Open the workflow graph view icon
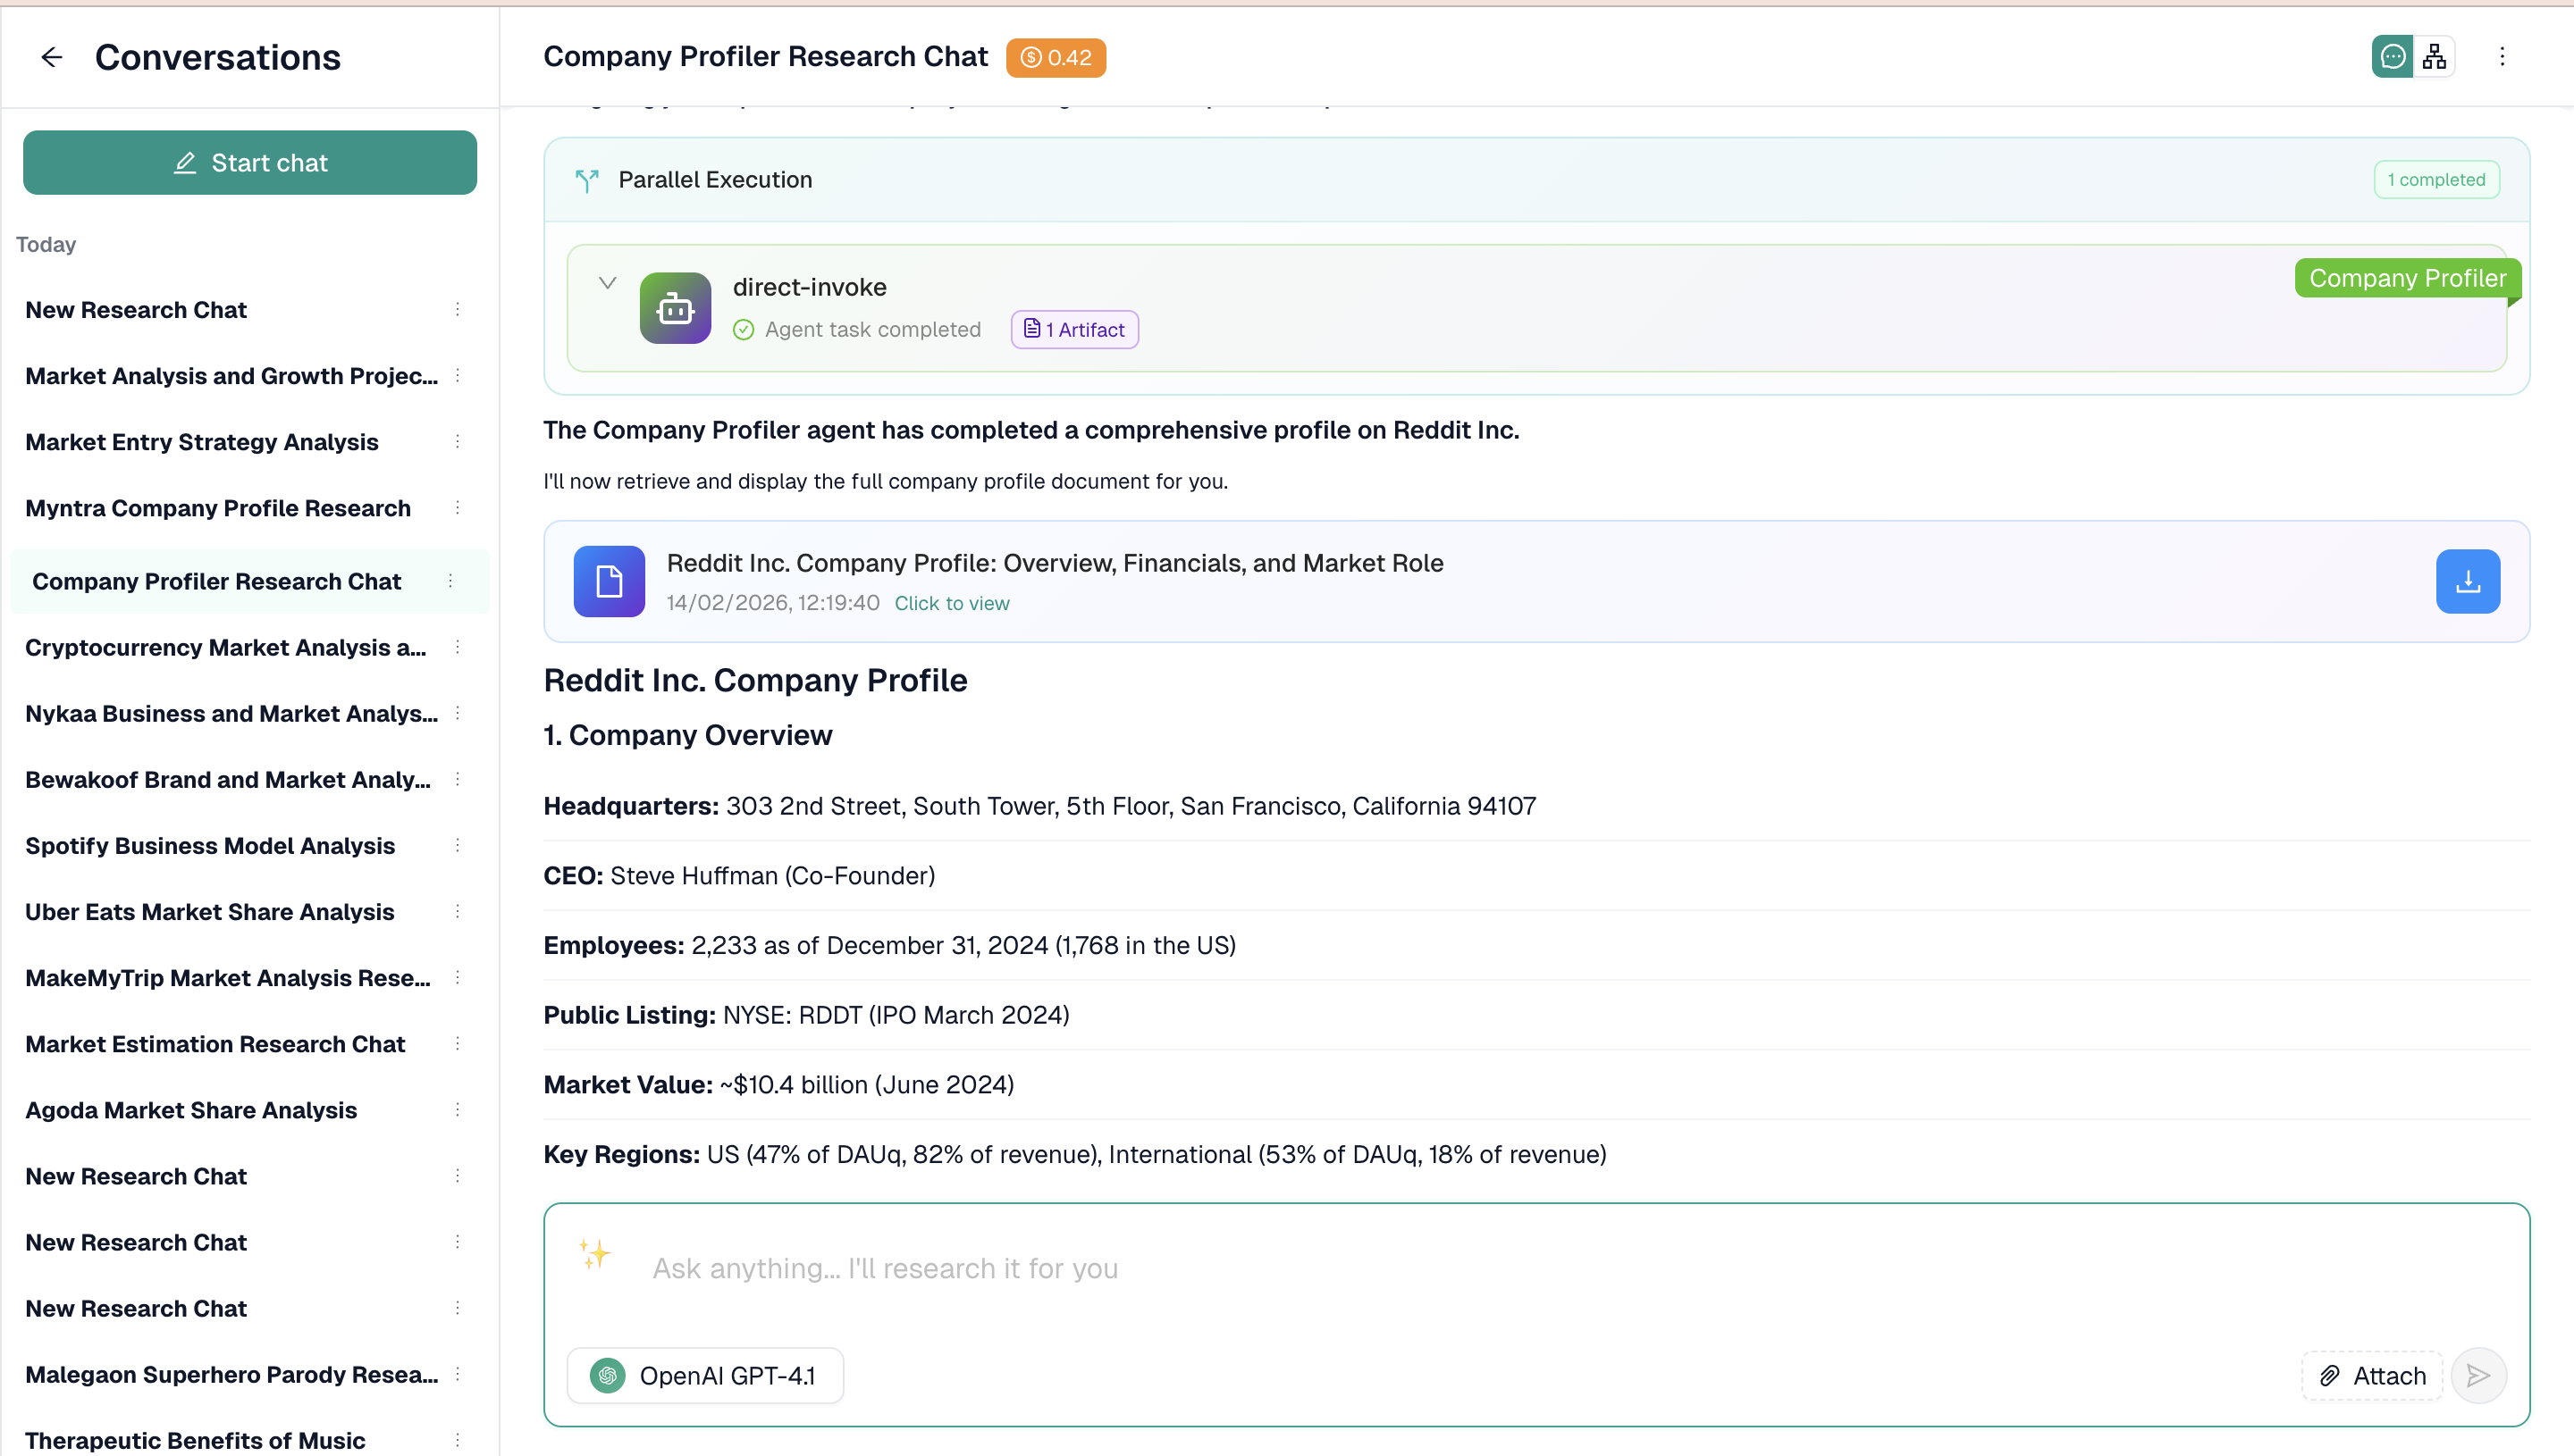Image resolution: width=2574 pixels, height=1456 pixels. (2435, 57)
